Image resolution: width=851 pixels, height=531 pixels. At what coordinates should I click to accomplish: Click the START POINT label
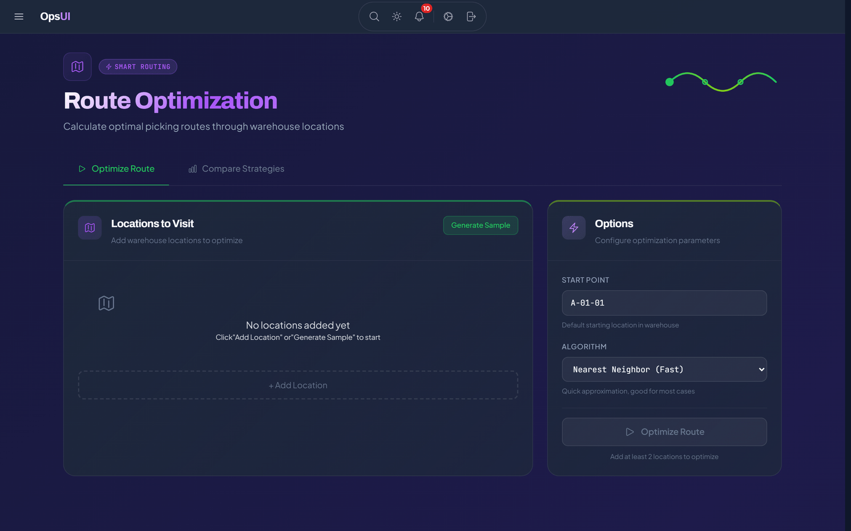click(586, 280)
